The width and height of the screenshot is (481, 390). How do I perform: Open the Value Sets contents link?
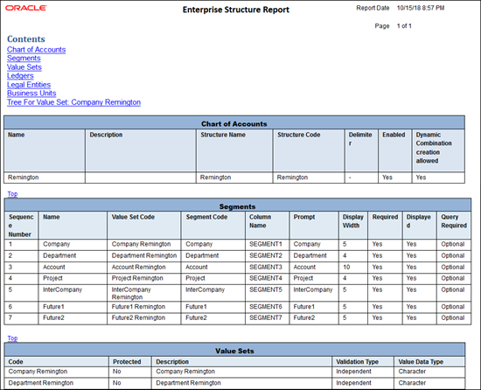coord(24,67)
